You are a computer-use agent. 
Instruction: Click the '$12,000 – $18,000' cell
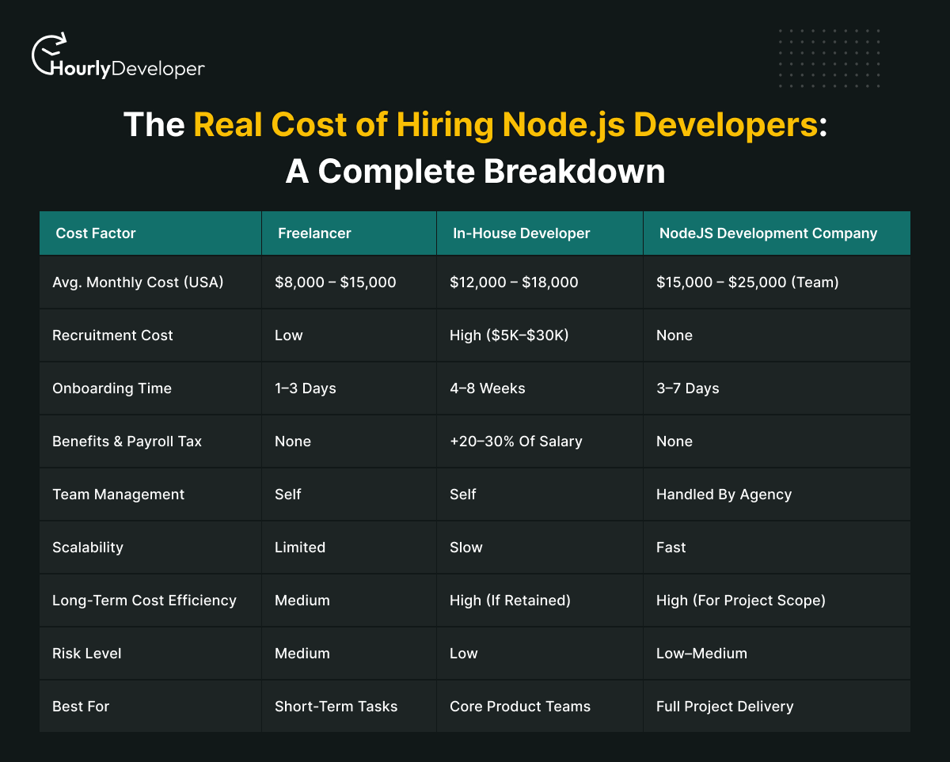coord(514,282)
